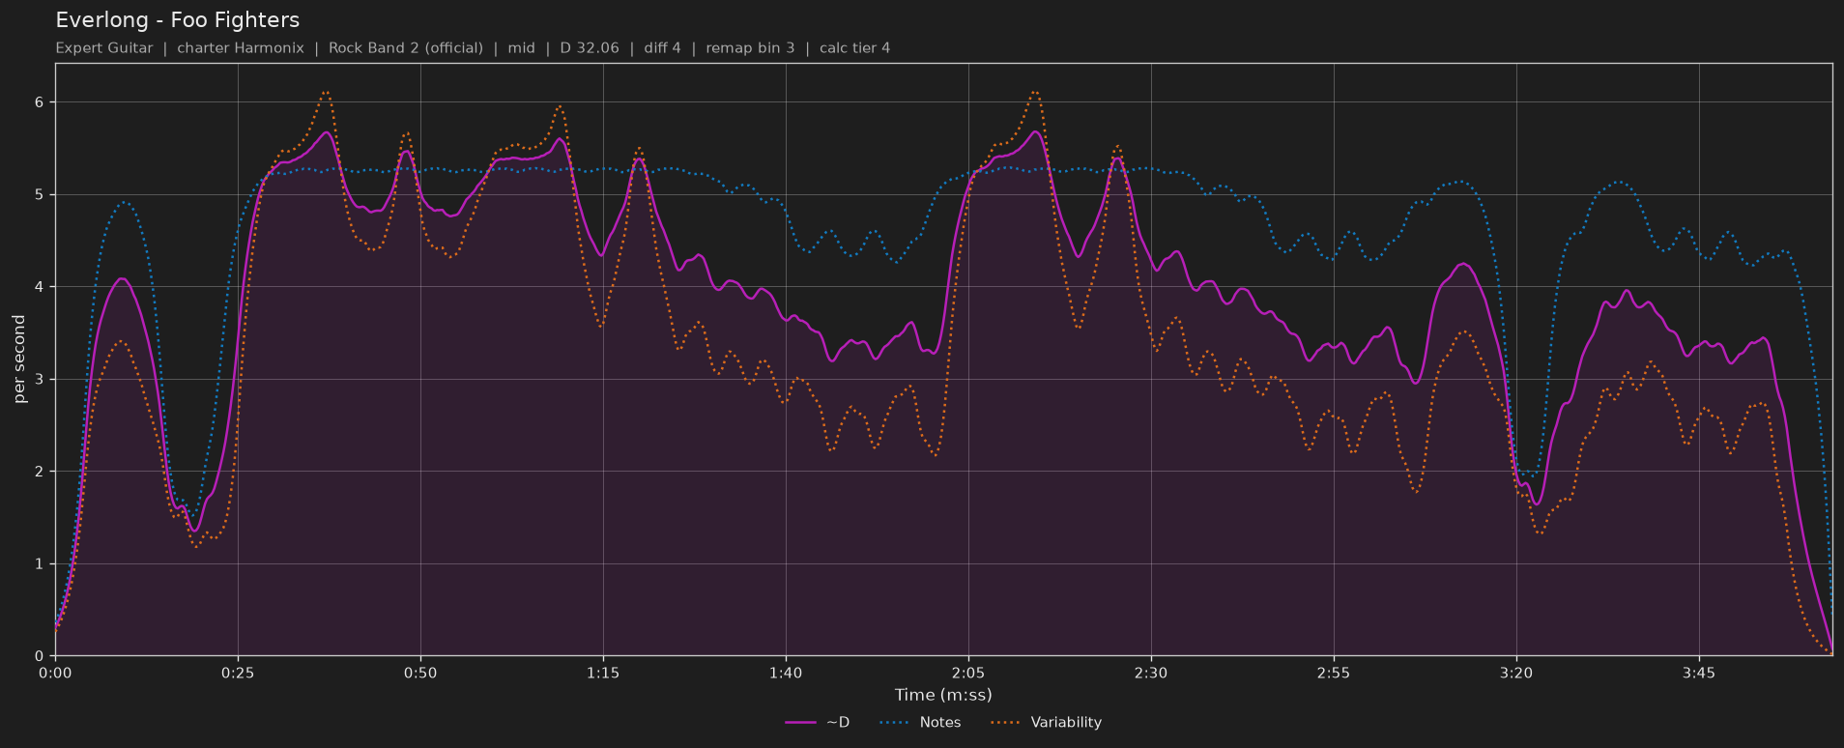Image resolution: width=1844 pixels, height=748 pixels.
Task: Click the 2:05 x-axis tick label
Action: click(x=968, y=673)
